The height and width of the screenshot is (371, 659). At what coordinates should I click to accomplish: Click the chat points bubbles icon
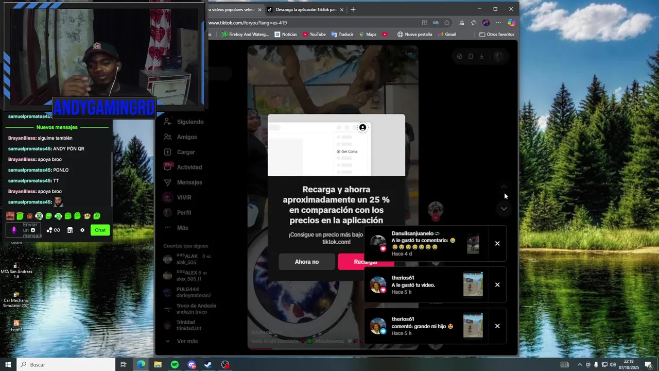(x=49, y=230)
